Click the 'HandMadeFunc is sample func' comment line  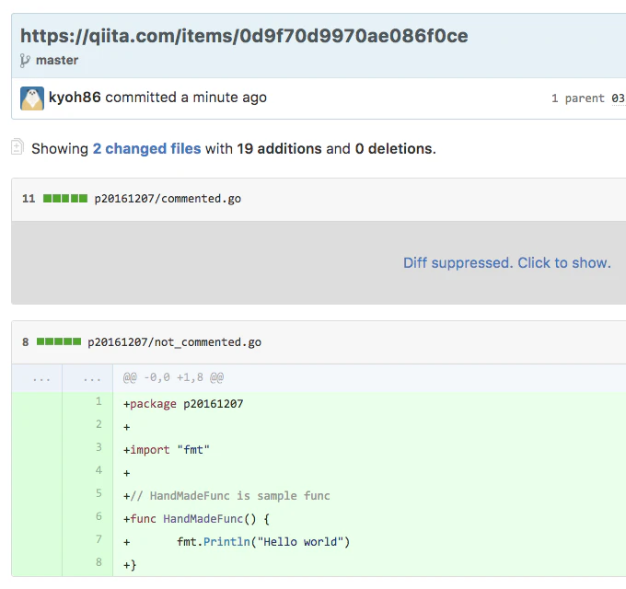click(226, 496)
